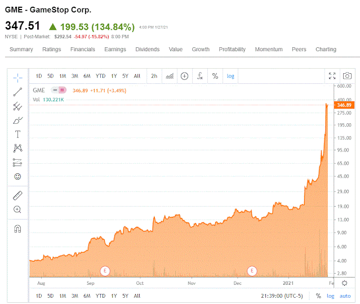Image resolution: width=360 pixels, height=304 pixels.
Task: Click the Vol 130.221K legend
Action: click(x=48, y=100)
